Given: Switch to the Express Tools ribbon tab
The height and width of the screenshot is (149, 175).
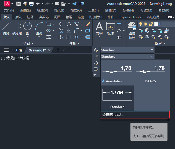Looking at the screenshot, I should [130, 17].
